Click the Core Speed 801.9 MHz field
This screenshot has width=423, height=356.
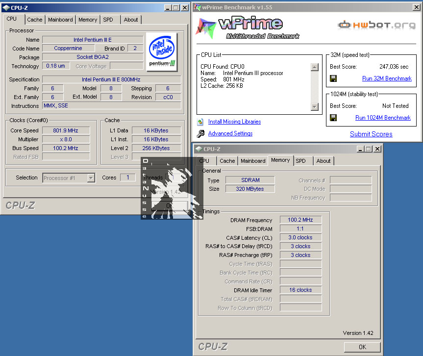[x=66, y=130]
